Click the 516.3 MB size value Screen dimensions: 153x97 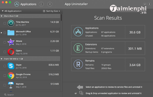click(54, 75)
